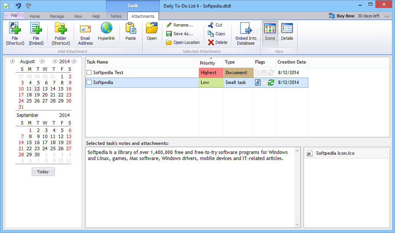Image resolution: width=395 pixels, height=233 pixels.
Task: Go to previous year before 2014
Action: click(x=55, y=61)
